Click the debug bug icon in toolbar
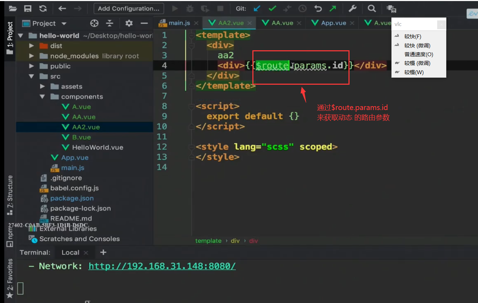 190,8
